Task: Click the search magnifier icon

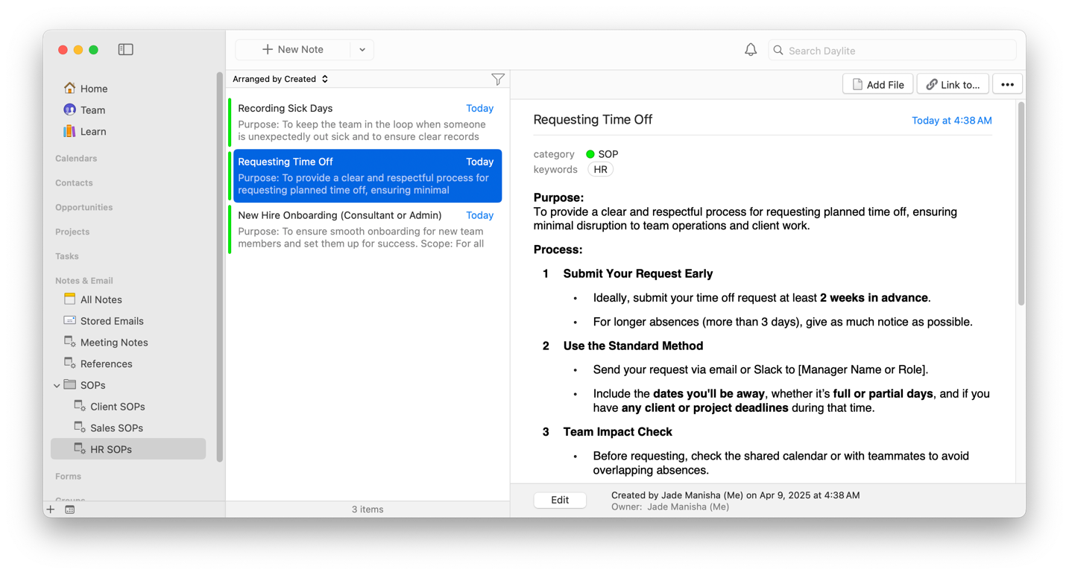Action: click(x=778, y=50)
